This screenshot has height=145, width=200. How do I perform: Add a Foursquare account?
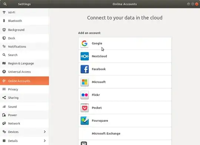(125, 121)
